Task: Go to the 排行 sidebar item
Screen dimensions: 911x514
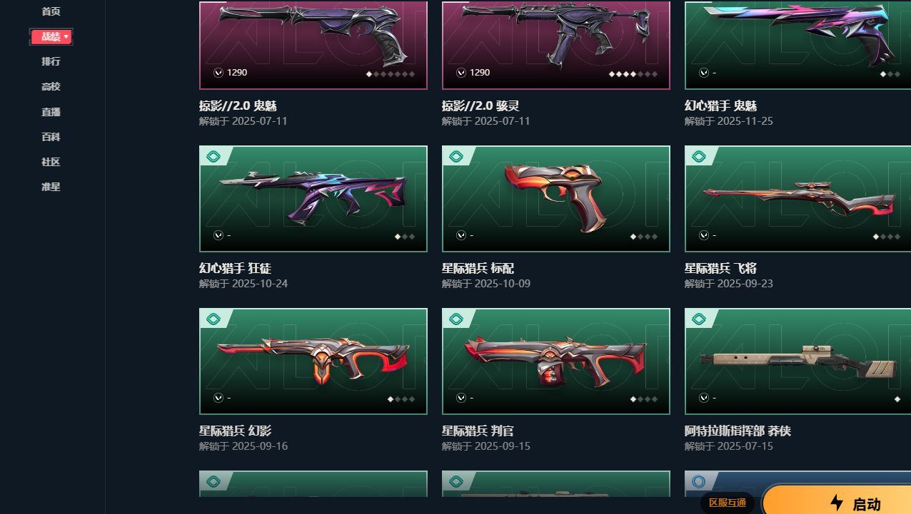Action: pos(51,61)
